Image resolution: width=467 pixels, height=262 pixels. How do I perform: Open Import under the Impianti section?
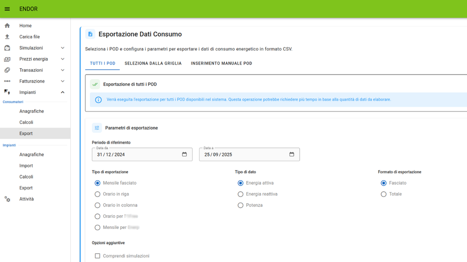point(26,166)
